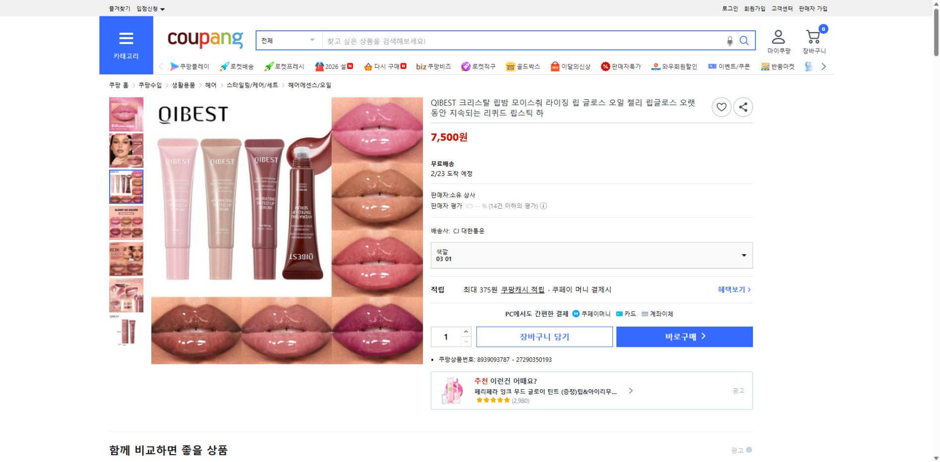This screenshot has width=940, height=462.
Task: Select the second product image thumbnail
Action: [x=126, y=150]
